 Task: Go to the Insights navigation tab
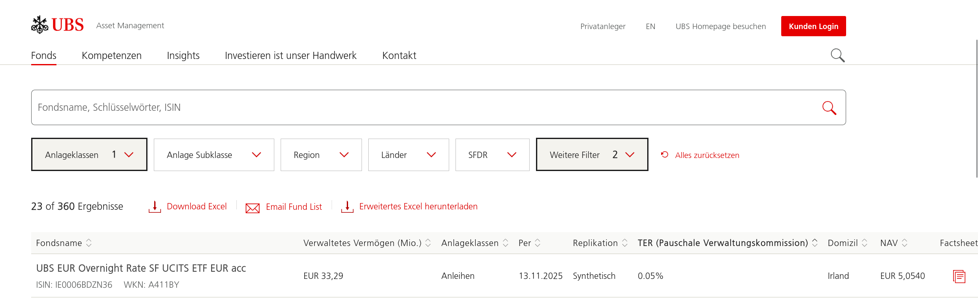(x=183, y=56)
